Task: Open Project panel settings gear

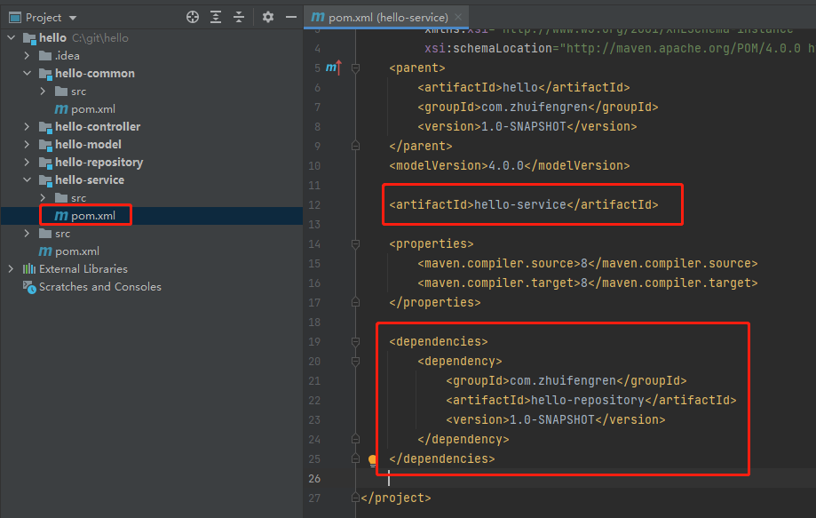Action: [x=267, y=17]
